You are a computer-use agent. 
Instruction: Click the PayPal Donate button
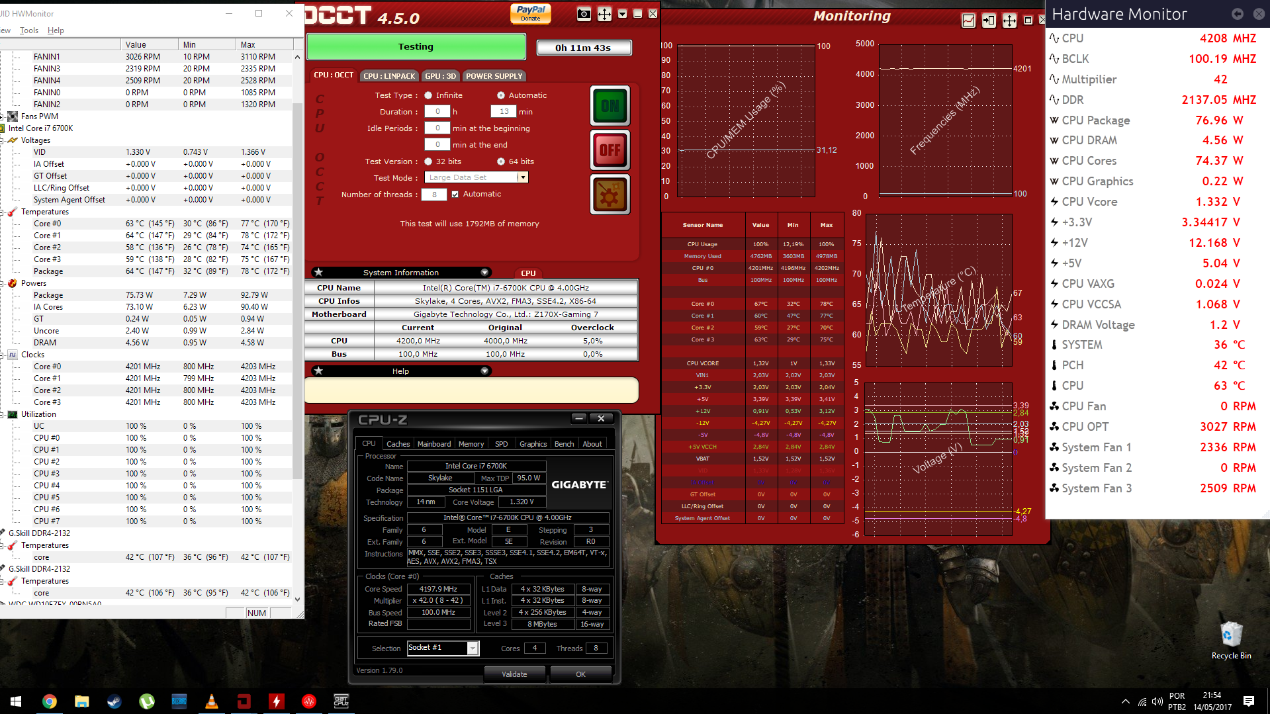coord(531,13)
